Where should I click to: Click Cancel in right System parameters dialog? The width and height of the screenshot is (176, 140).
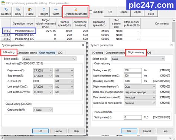pyautogui.click(x=147, y=131)
